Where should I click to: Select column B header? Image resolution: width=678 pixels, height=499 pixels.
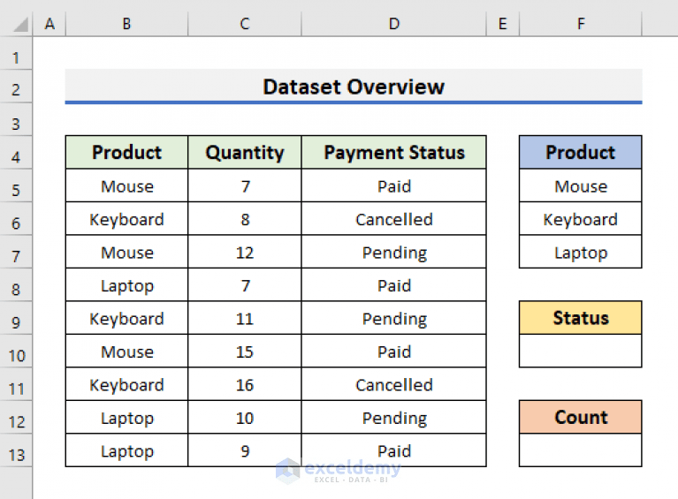coord(126,23)
